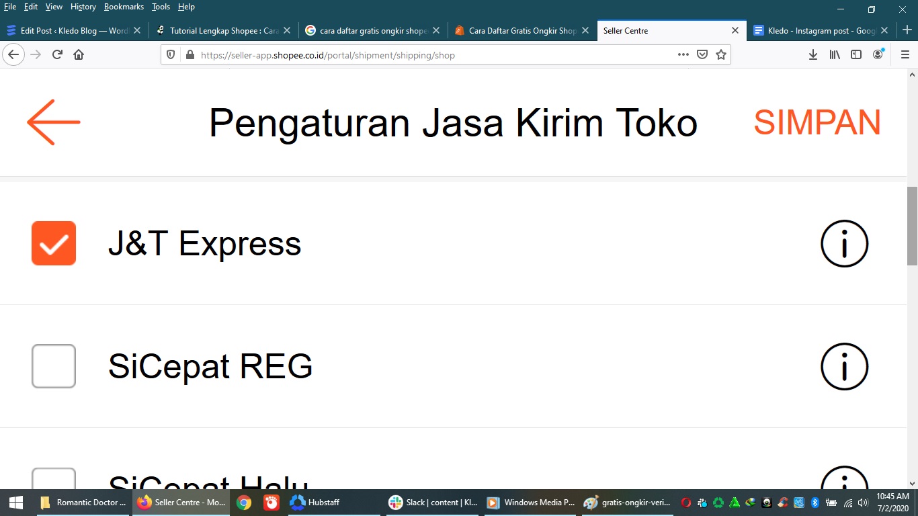
Task: Open the Edit menu
Action: [x=30, y=7]
